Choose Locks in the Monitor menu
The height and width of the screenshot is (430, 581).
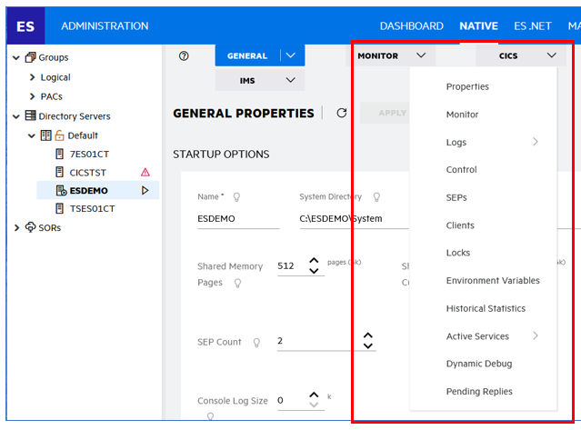tap(458, 253)
